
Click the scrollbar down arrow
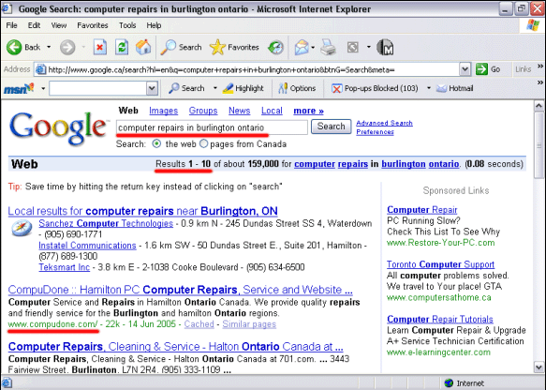539,367
